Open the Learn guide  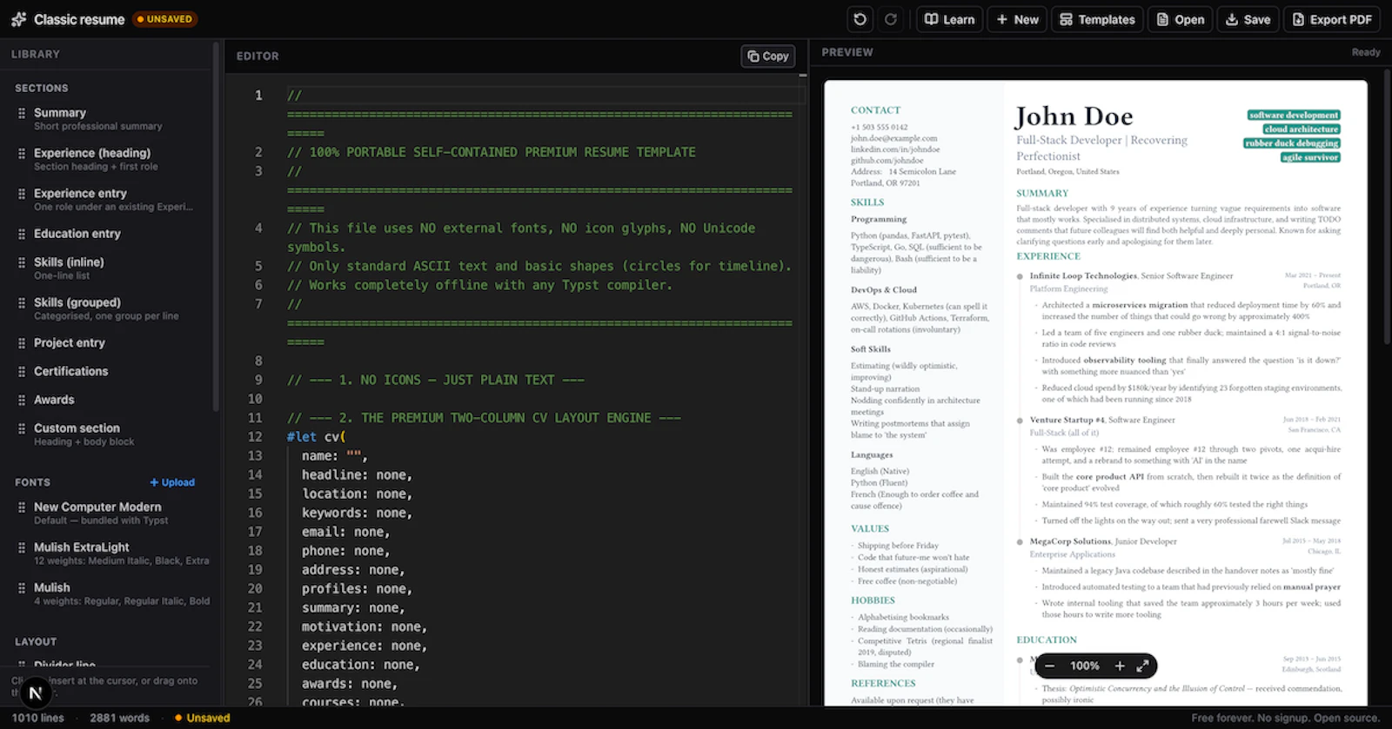(949, 19)
